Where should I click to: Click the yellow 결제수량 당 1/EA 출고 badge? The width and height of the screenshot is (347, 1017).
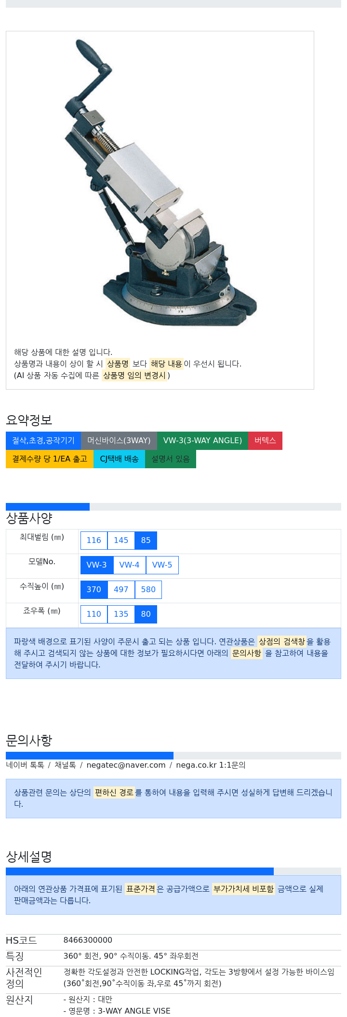coord(50,459)
